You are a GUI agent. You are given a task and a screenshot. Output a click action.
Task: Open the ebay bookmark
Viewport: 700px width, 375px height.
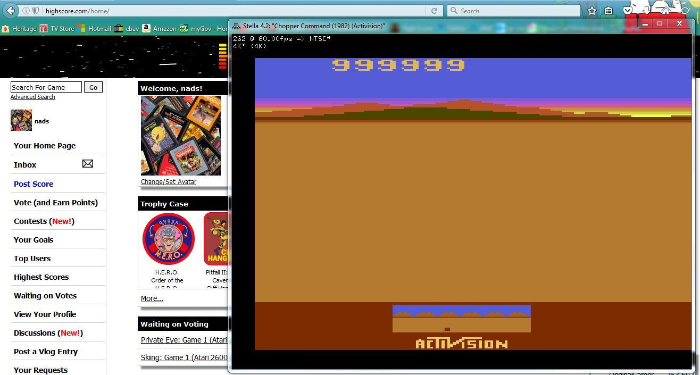point(127,29)
